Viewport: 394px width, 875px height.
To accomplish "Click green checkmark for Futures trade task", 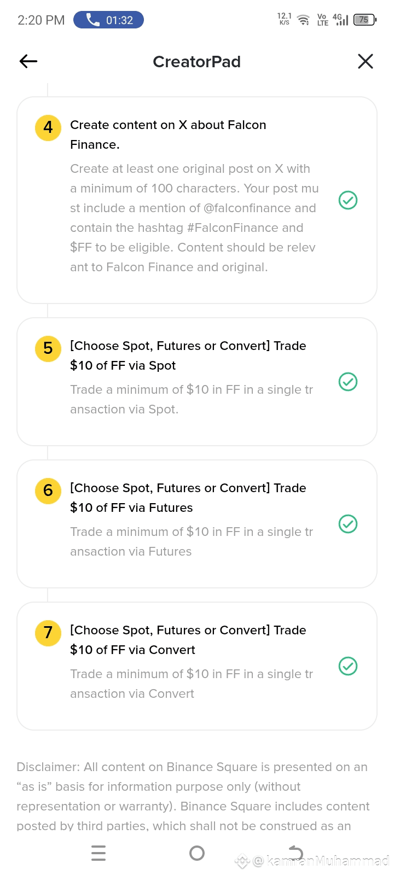I will click(x=348, y=524).
